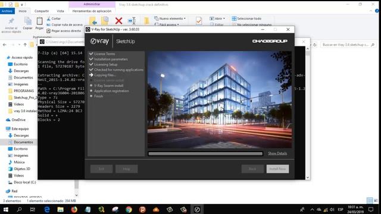Select OneDrive in navigation pane
This screenshot has height=214, width=381.
[16, 120]
